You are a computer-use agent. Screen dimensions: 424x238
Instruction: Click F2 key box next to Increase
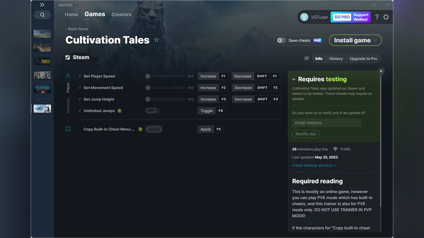224,88
